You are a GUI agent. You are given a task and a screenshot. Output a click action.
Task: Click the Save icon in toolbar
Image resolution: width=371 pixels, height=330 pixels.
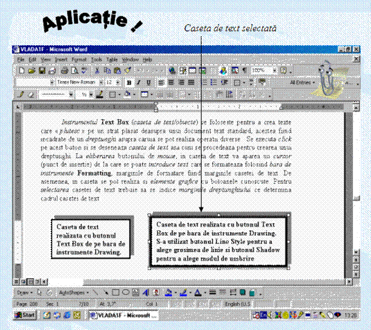[42, 70]
